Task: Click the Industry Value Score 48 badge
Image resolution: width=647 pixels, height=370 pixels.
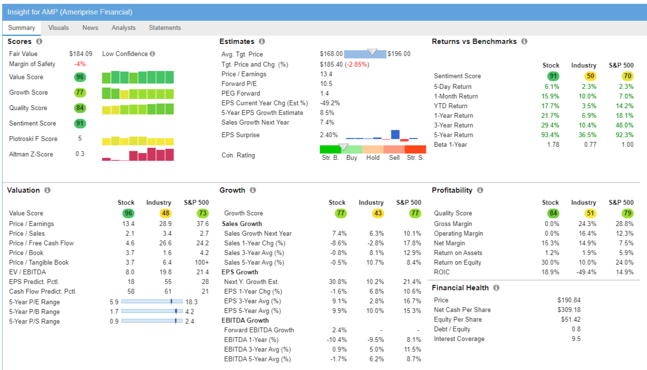Action: (165, 213)
